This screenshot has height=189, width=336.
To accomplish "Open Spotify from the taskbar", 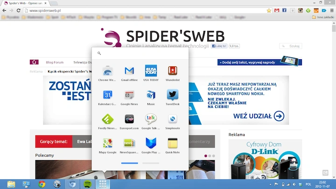I will (87, 184).
